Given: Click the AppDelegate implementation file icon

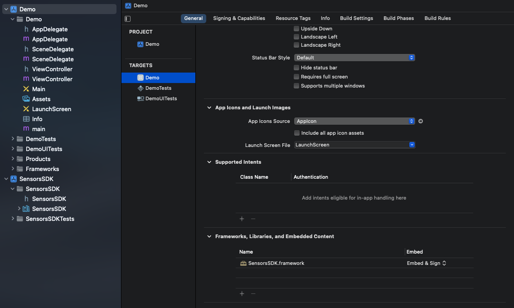Looking at the screenshot, I should pyautogui.click(x=26, y=39).
